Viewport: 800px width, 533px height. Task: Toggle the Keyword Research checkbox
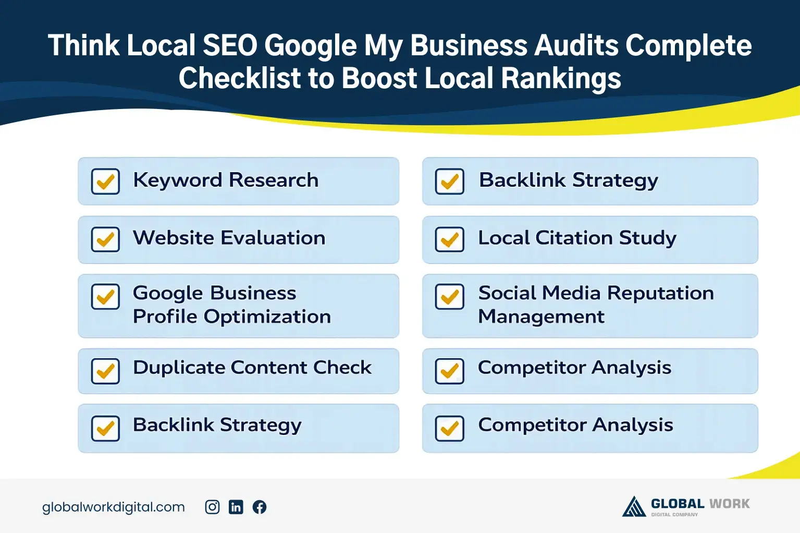click(105, 181)
